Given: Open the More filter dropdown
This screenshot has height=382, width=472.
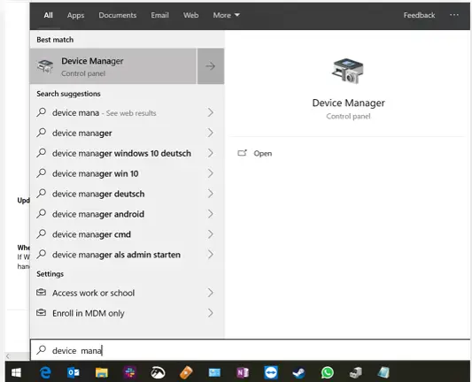Looking at the screenshot, I should tap(226, 15).
